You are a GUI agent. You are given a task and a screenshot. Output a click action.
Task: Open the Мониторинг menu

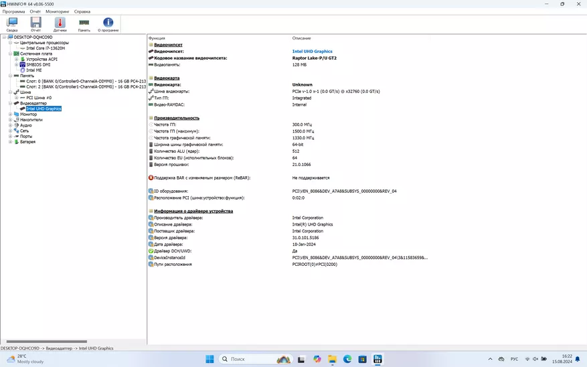click(57, 11)
